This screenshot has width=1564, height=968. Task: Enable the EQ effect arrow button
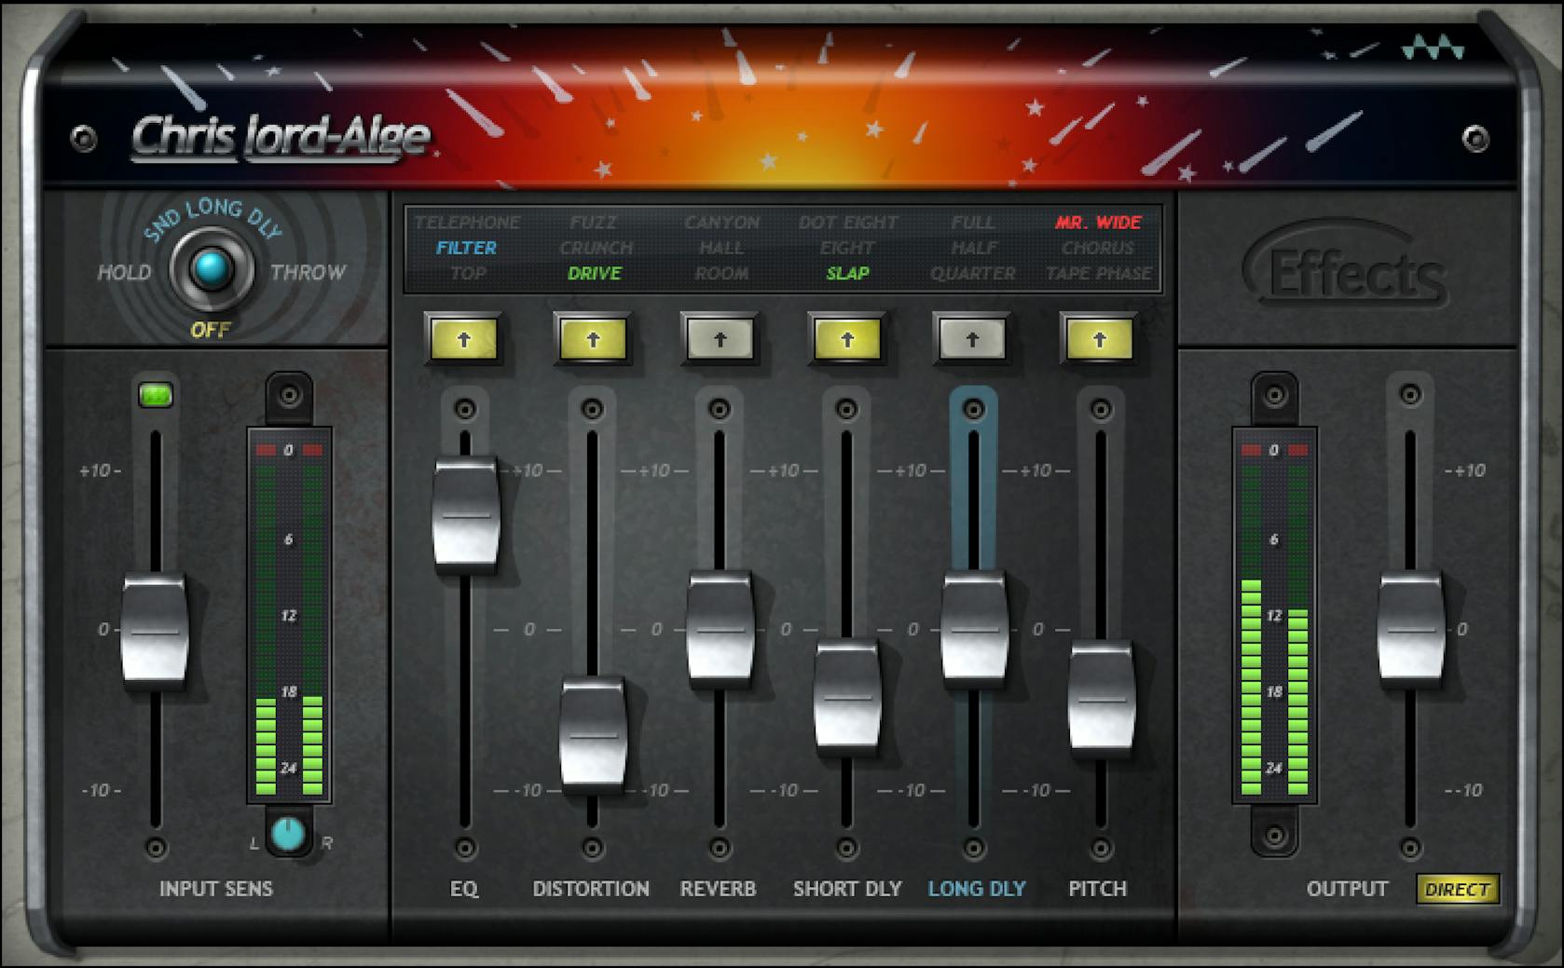[465, 339]
